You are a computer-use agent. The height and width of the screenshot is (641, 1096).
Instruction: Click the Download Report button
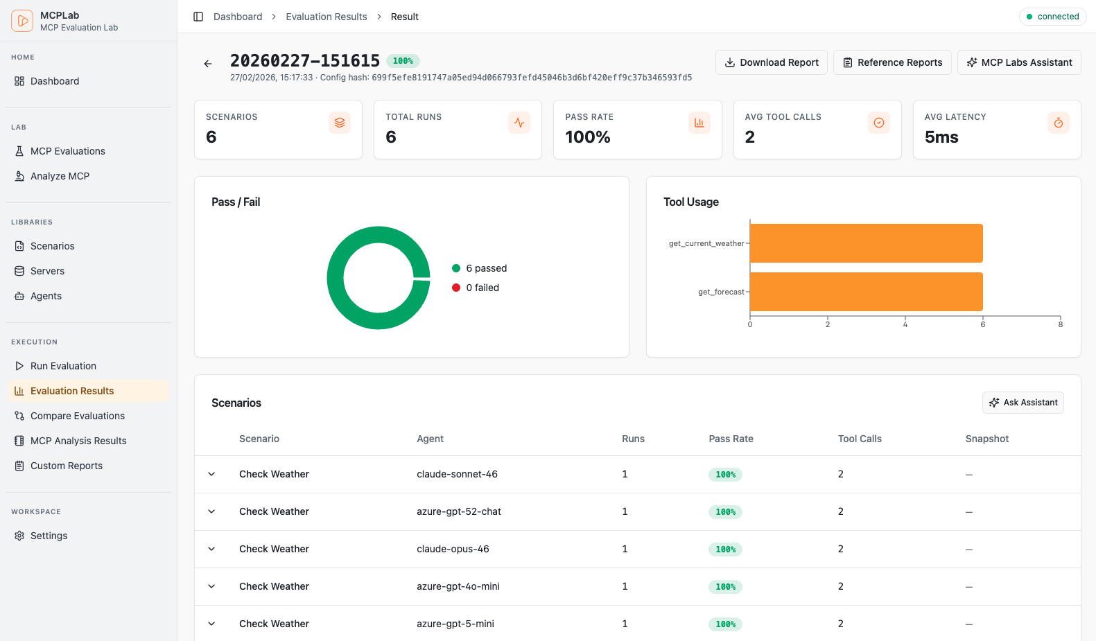point(771,62)
